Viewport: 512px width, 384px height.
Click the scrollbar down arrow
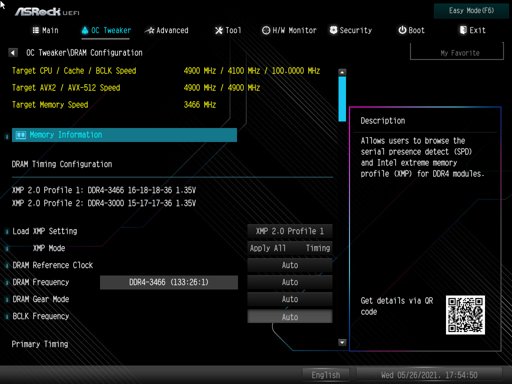pos(342,342)
